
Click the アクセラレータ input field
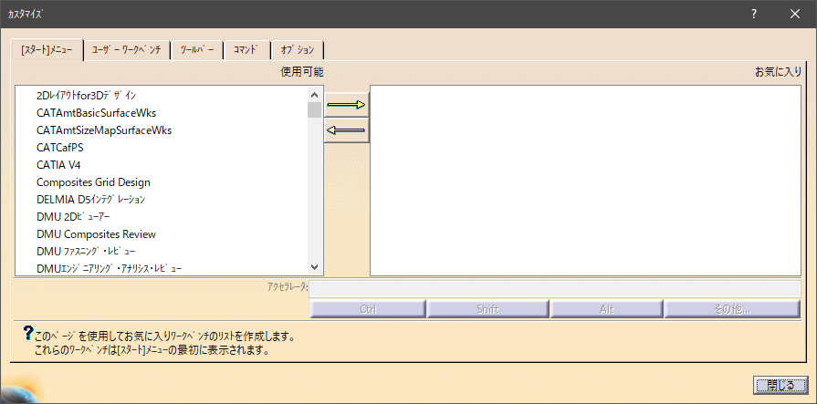point(554,288)
